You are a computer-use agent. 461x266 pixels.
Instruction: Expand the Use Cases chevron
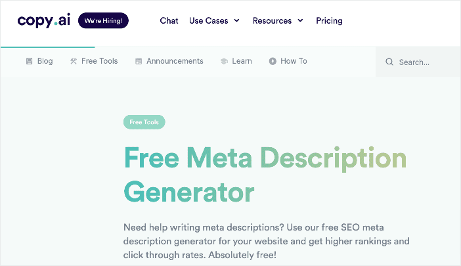[x=236, y=20]
